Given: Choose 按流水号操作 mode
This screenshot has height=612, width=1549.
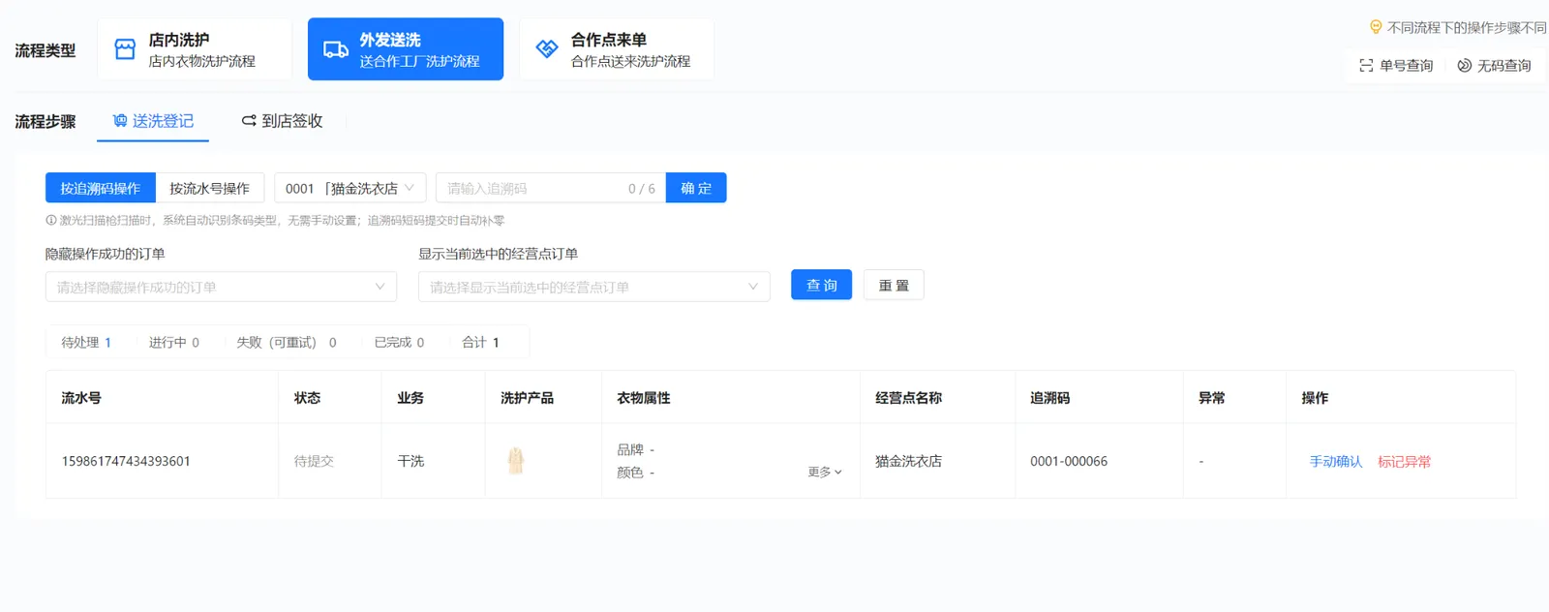Looking at the screenshot, I should (x=210, y=188).
